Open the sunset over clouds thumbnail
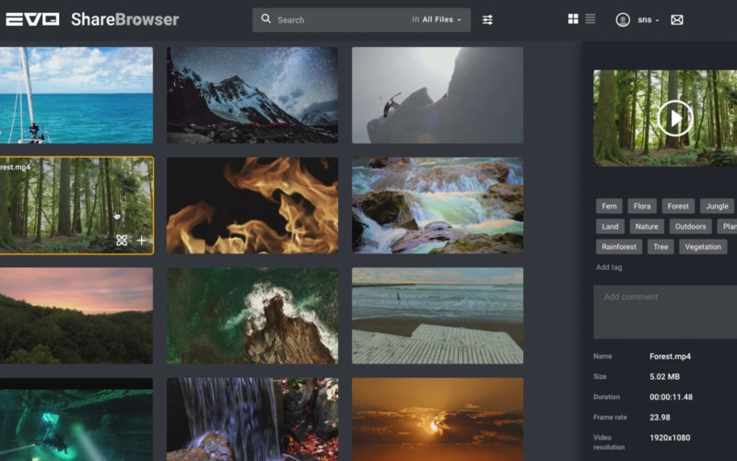The width and height of the screenshot is (737, 461). click(437, 419)
